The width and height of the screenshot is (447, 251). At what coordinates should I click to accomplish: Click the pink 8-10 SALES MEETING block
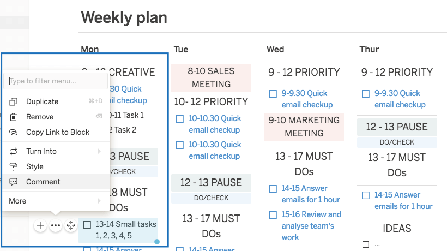click(x=212, y=77)
